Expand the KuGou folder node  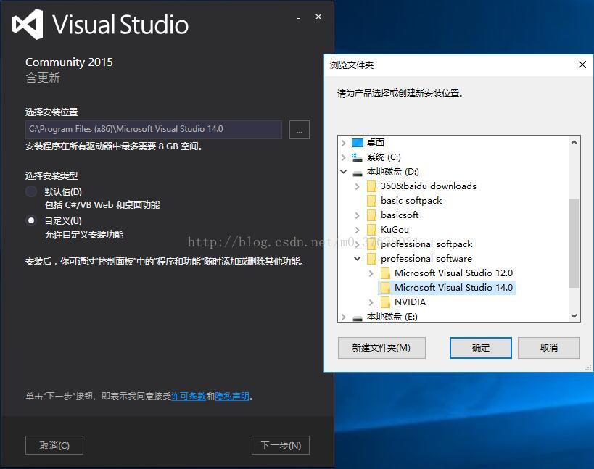coord(358,230)
